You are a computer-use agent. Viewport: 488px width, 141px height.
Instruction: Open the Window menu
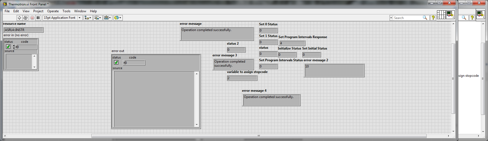[x=80, y=11]
